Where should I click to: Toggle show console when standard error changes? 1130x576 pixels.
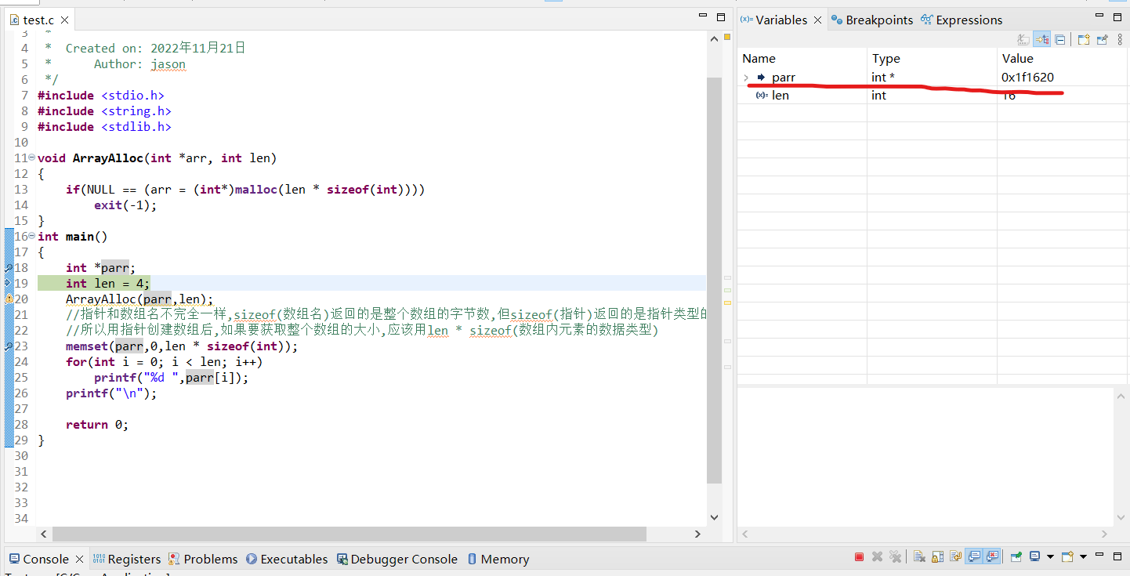991,556
